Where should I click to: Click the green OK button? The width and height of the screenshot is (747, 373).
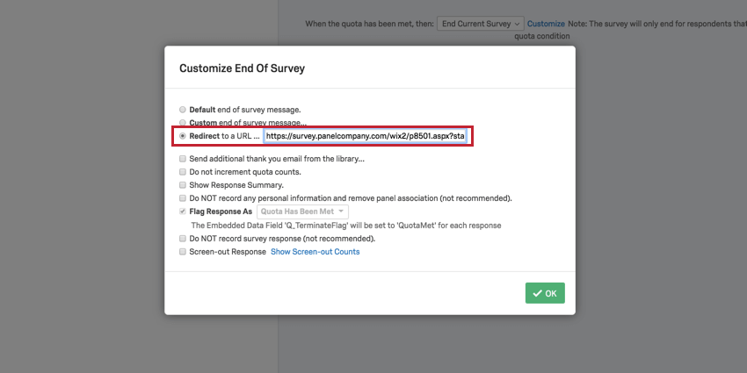pyautogui.click(x=545, y=293)
